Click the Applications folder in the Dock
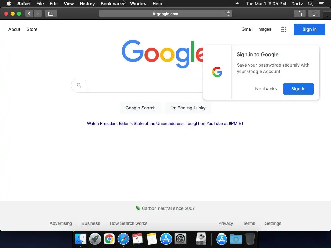 221,239
